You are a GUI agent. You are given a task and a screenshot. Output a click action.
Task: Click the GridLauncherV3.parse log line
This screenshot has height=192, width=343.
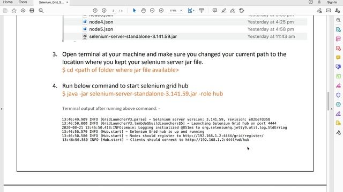point(166,119)
